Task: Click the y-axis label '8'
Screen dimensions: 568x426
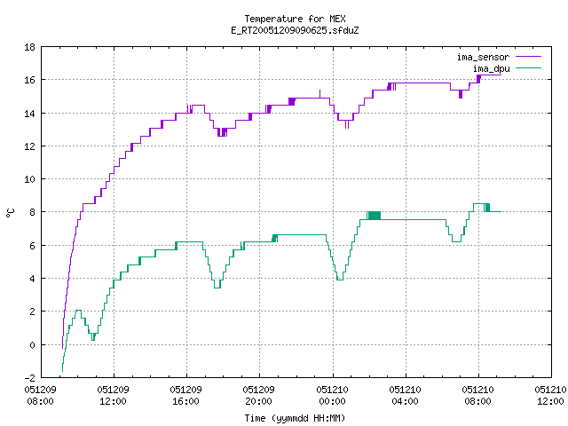Action: 32,212
